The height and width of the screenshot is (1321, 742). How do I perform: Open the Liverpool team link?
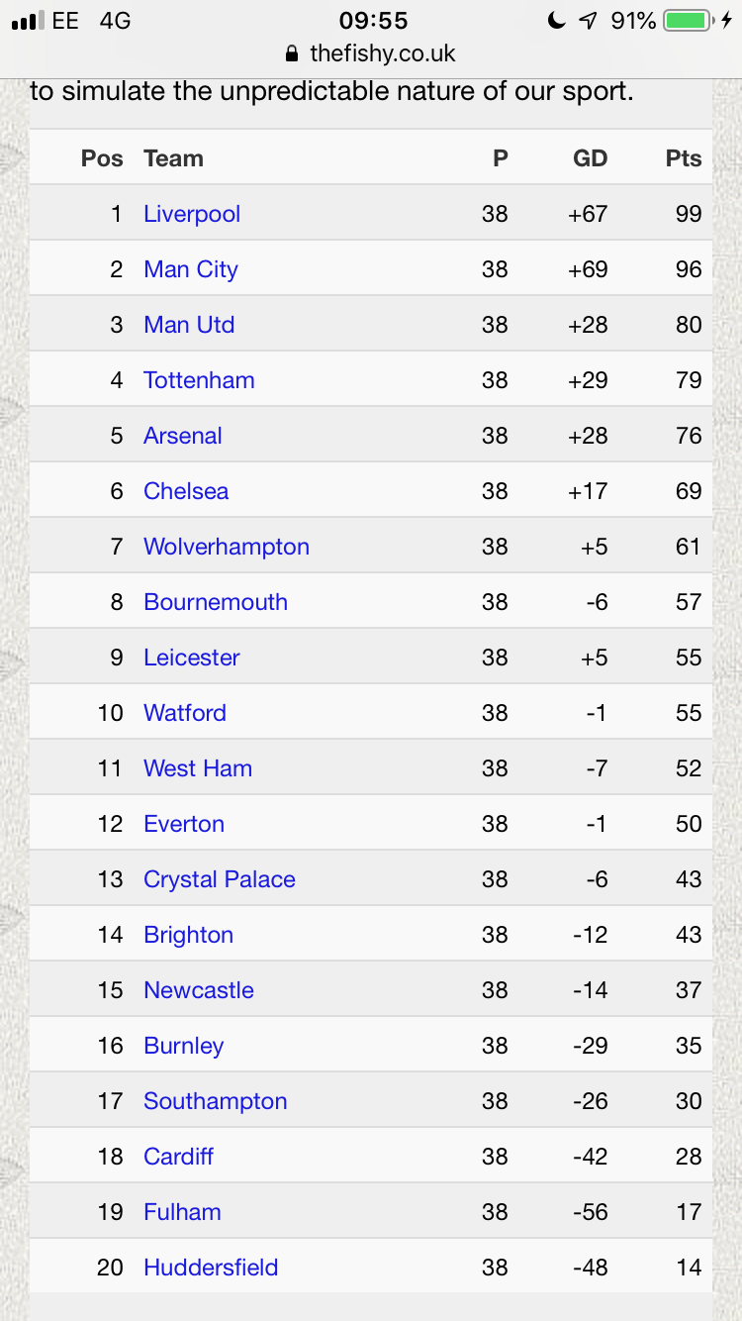coord(192,214)
